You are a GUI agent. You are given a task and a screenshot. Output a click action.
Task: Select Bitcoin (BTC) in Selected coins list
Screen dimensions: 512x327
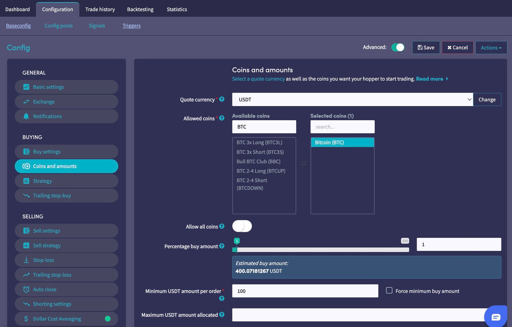click(x=342, y=142)
